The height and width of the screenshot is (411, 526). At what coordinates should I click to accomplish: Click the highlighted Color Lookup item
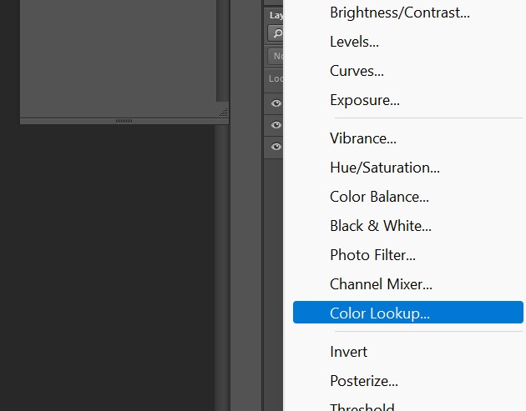(x=407, y=313)
